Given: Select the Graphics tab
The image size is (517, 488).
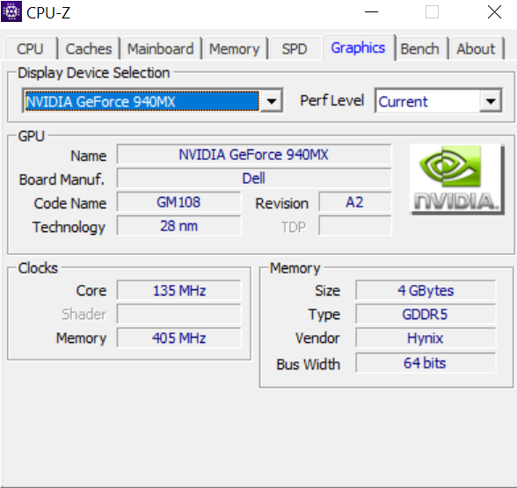Looking at the screenshot, I should 358,47.
